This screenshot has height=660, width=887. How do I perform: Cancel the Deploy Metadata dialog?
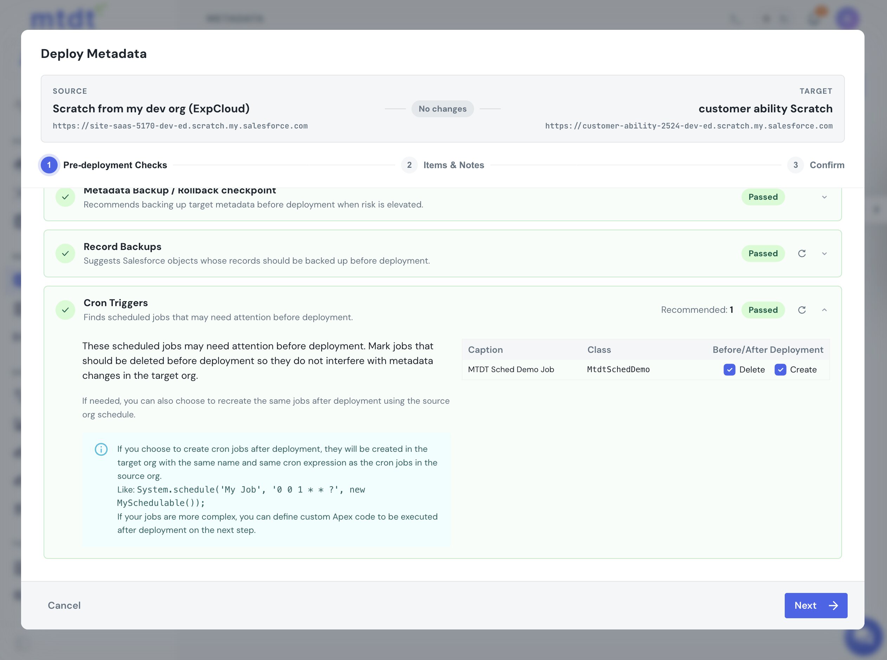[x=64, y=605]
